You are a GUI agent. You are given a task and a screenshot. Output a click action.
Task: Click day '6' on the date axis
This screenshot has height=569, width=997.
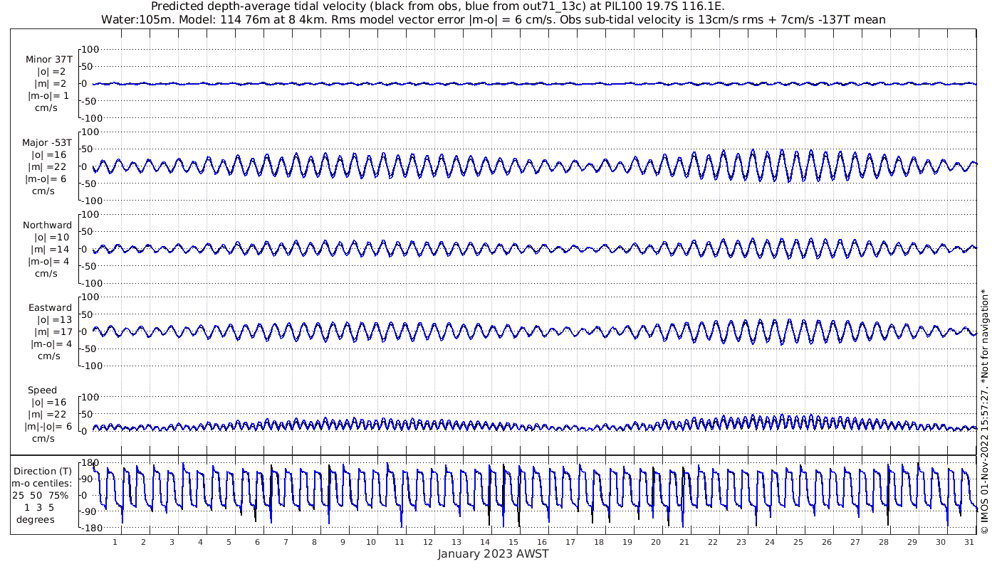[x=257, y=542]
